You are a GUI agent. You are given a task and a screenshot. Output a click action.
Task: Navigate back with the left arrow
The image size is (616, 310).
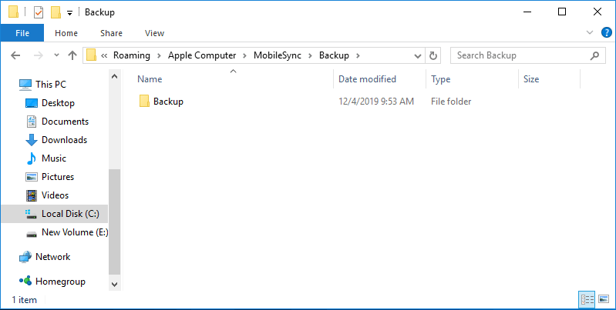pyautogui.click(x=16, y=55)
